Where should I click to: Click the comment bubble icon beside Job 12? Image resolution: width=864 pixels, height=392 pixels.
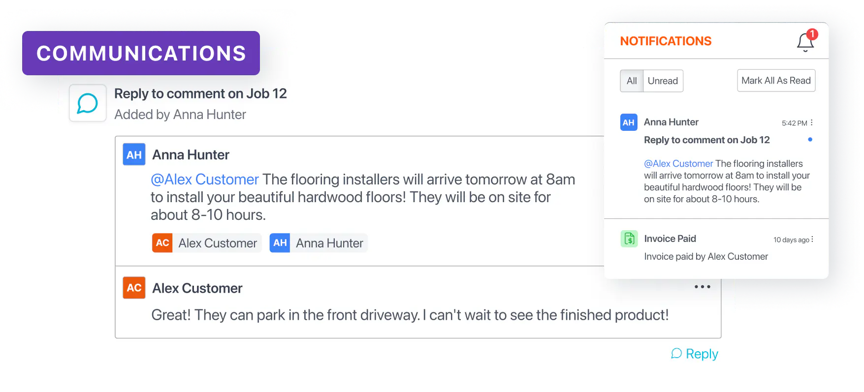pos(88,103)
